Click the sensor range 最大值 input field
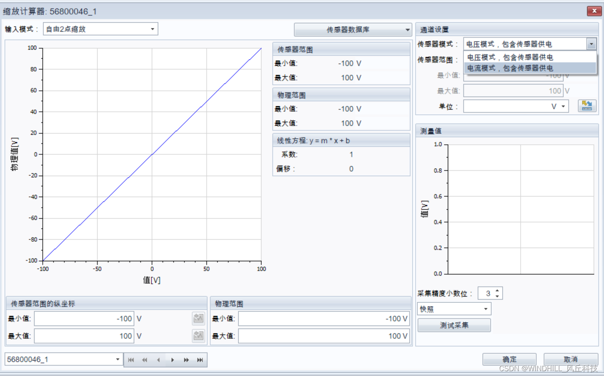The width and height of the screenshot is (604, 376). point(84,336)
